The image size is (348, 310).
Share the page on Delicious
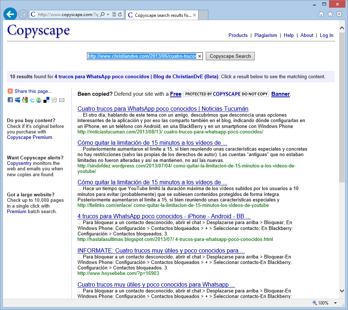point(46,100)
